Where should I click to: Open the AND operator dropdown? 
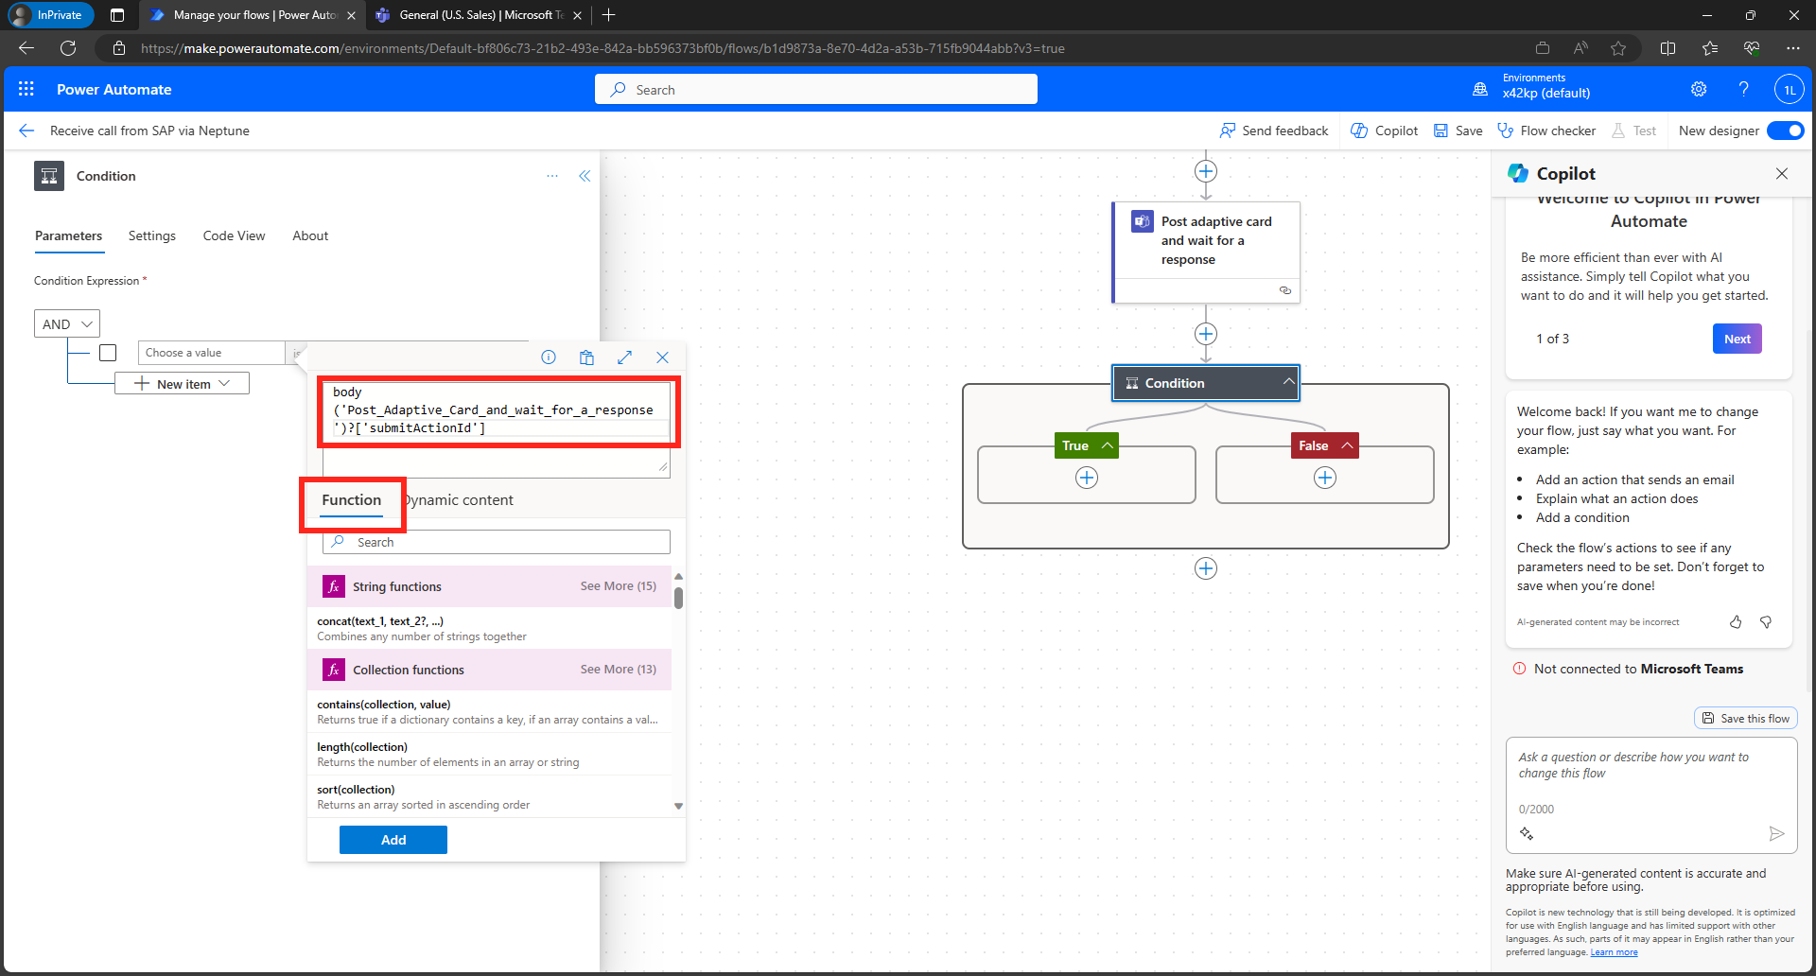[x=67, y=323]
